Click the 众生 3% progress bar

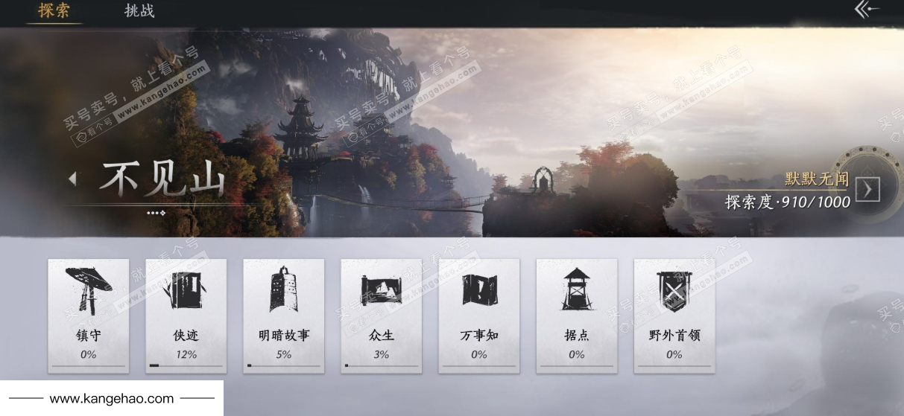381,365
